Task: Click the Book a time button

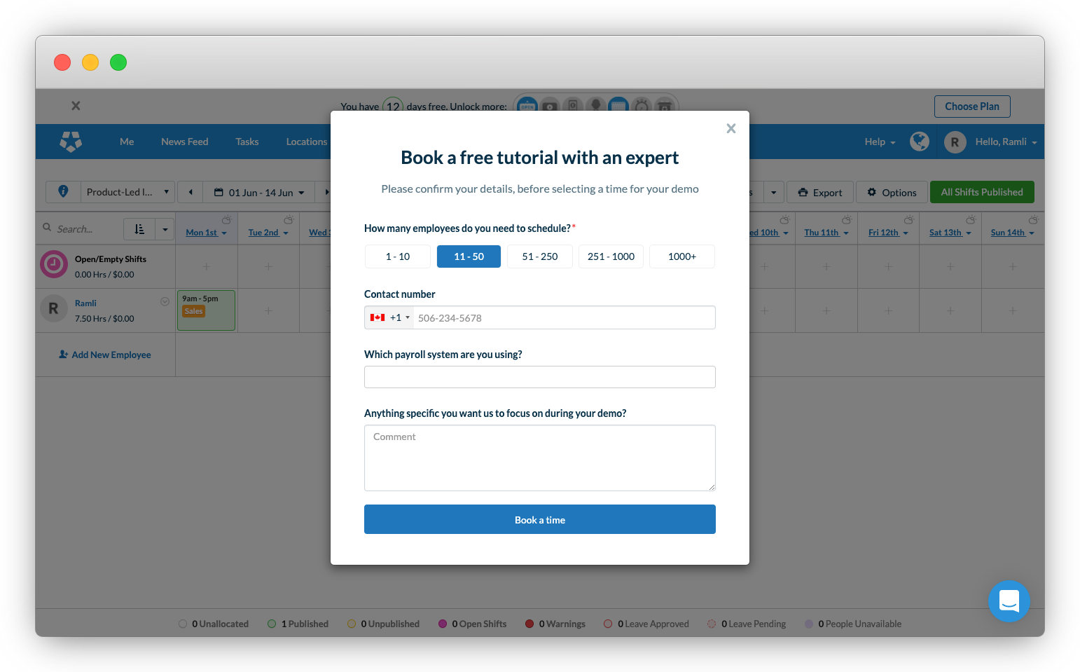Action: coord(539,519)
